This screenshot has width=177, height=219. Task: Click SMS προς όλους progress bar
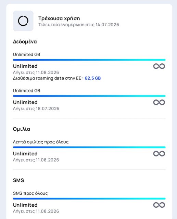coord(89,198)
